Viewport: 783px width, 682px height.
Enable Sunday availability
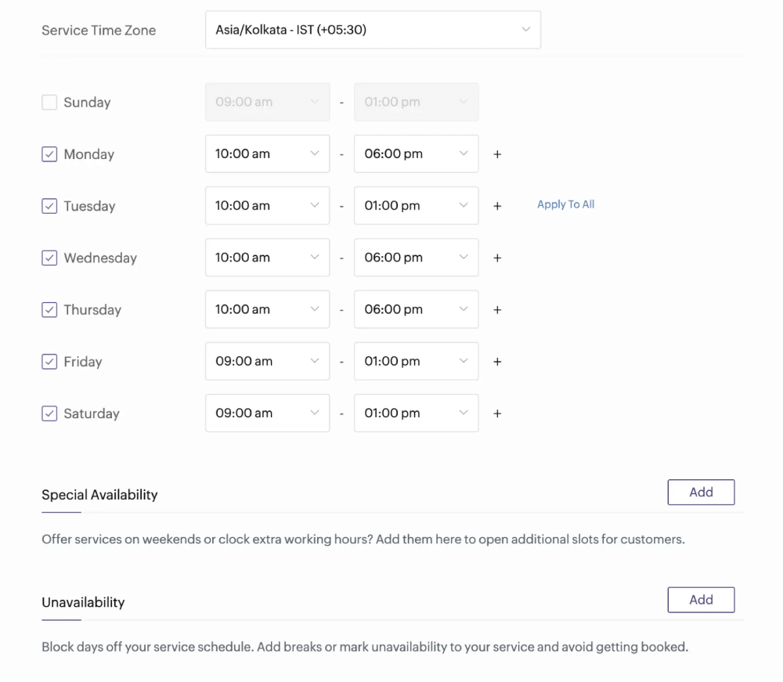[x=49, y=102]
